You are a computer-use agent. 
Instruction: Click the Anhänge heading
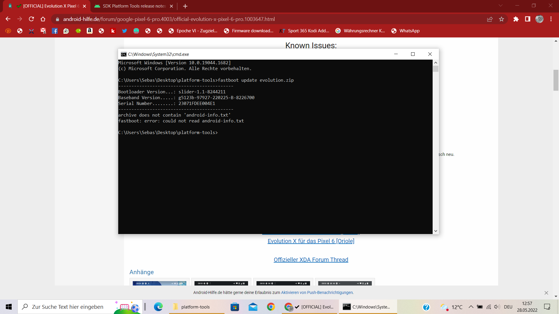point(141,272)
